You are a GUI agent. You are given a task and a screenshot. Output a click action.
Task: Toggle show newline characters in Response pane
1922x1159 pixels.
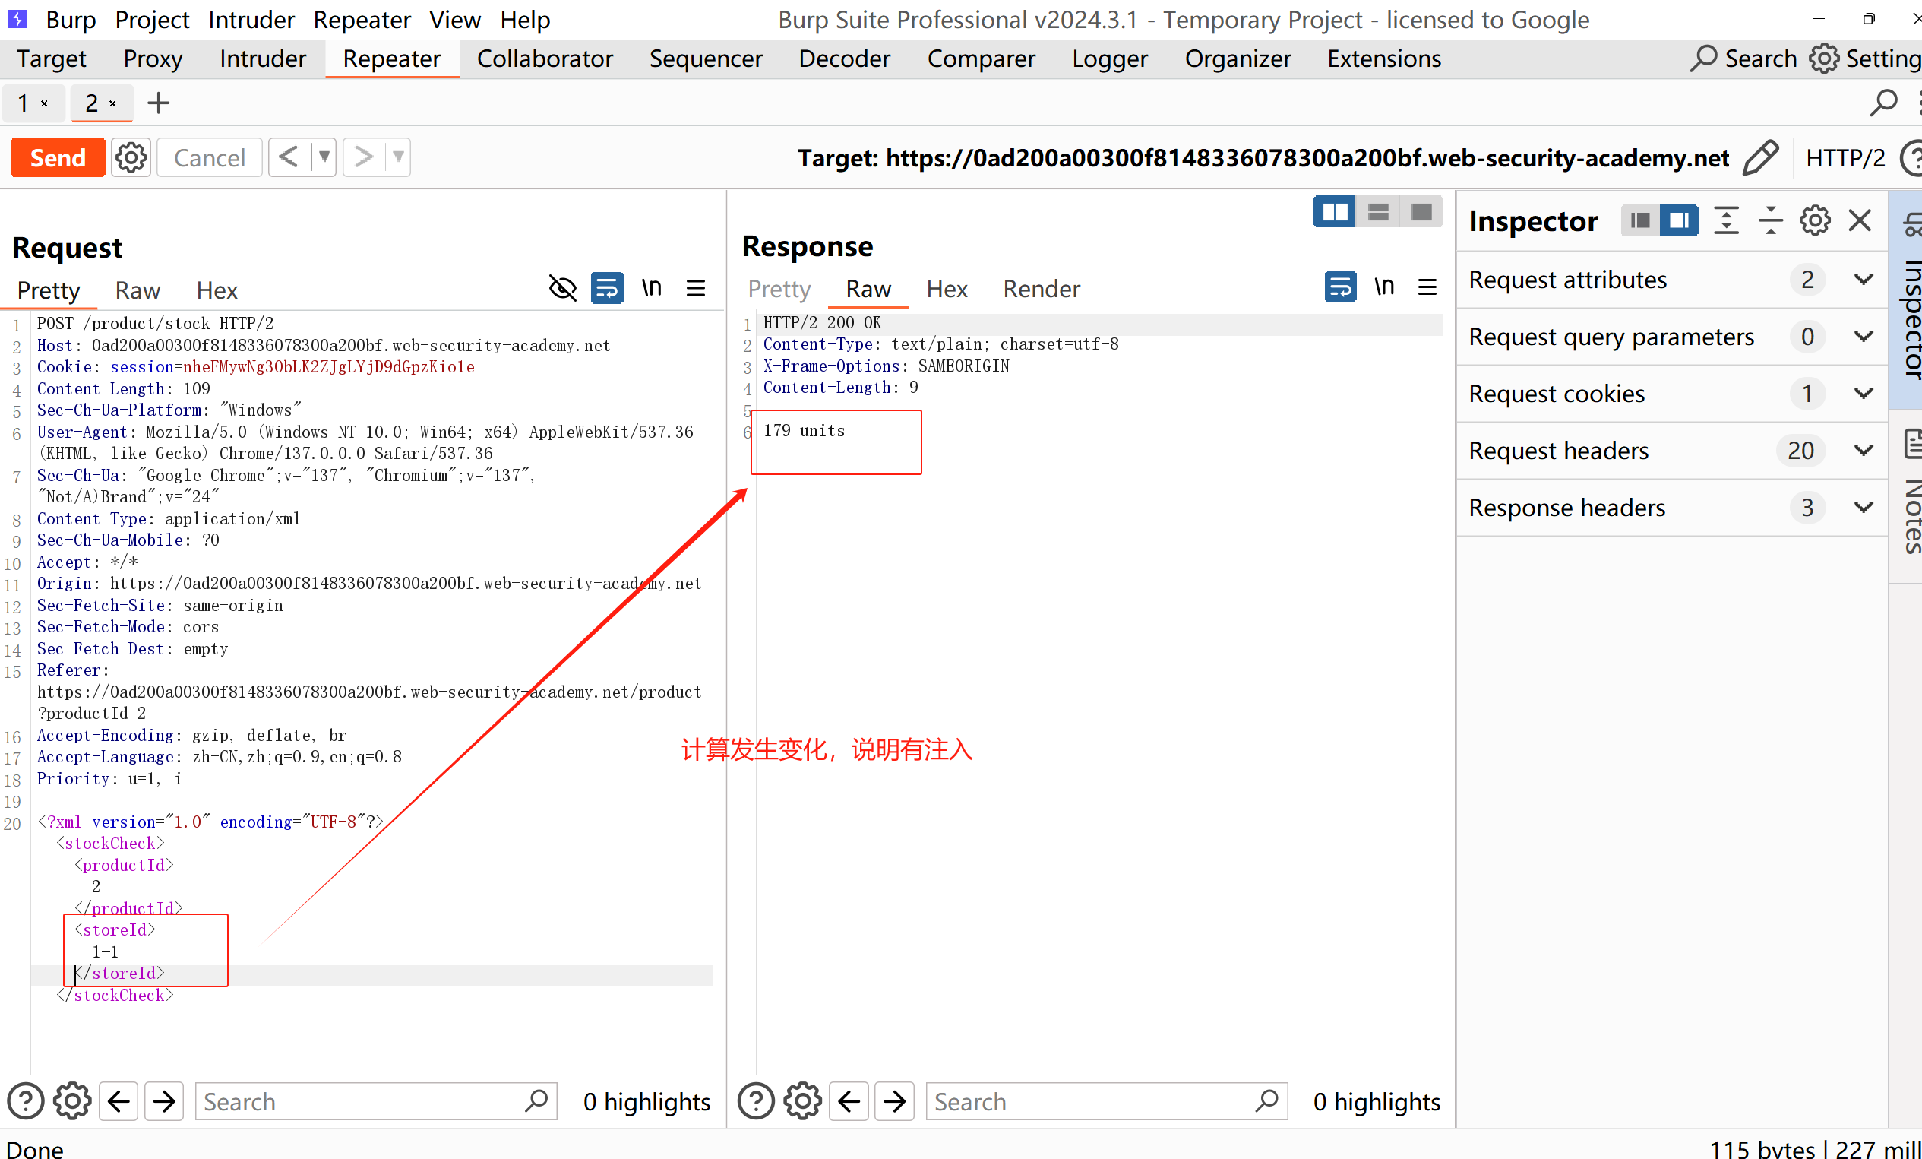[x=1384, y=287]
